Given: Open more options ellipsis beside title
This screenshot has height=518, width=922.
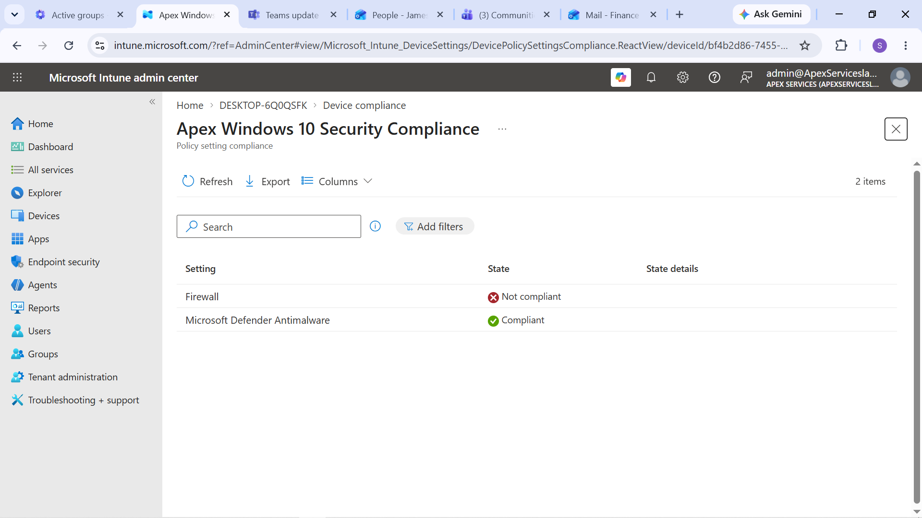Looking at the screenshot, I should [x=502, y=129].
